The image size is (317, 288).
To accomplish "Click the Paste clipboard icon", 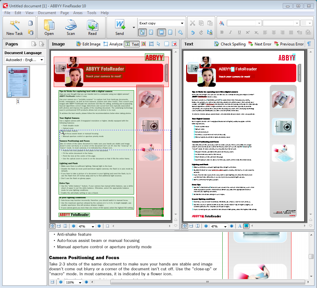I will 210,23.
